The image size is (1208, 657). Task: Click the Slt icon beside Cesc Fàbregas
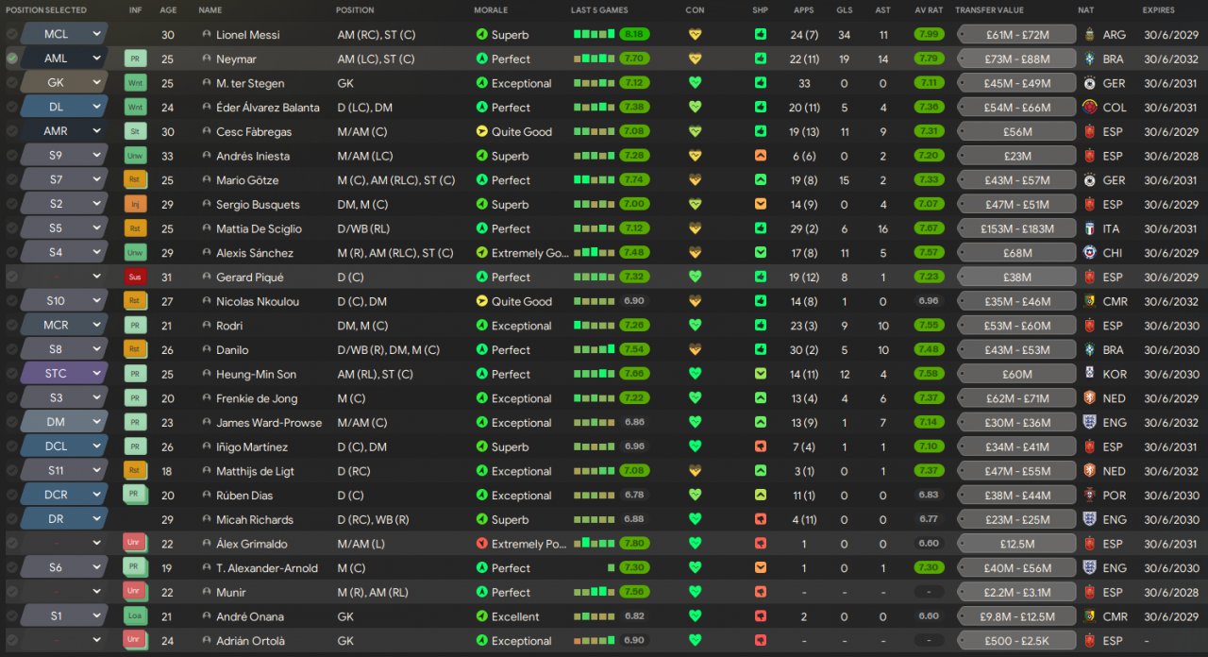[136, 131]
